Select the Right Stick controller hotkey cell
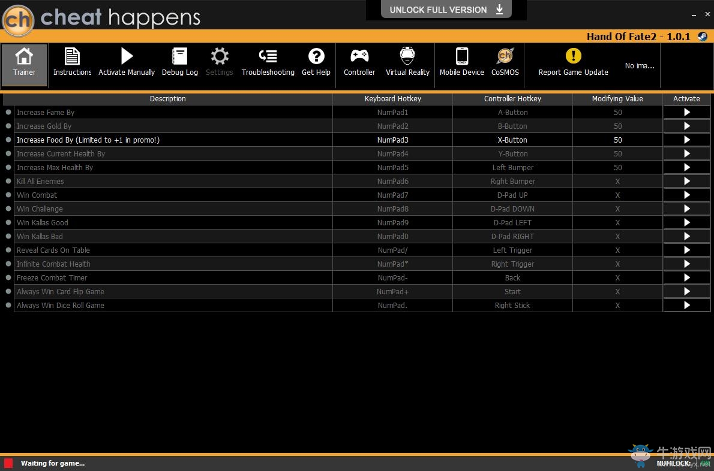The height and width of the screenshot is (471, 714). 512,305
